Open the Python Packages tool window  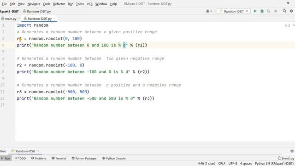pos(84,158)
